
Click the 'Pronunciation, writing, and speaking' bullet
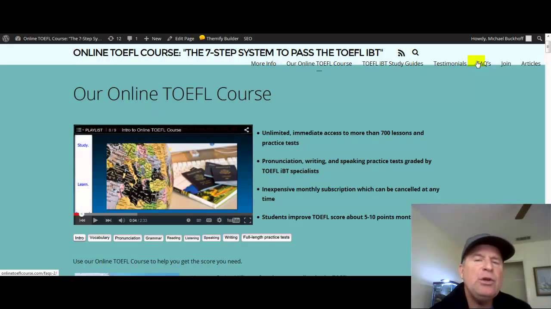pyautogui.click(x=347, y=166)
